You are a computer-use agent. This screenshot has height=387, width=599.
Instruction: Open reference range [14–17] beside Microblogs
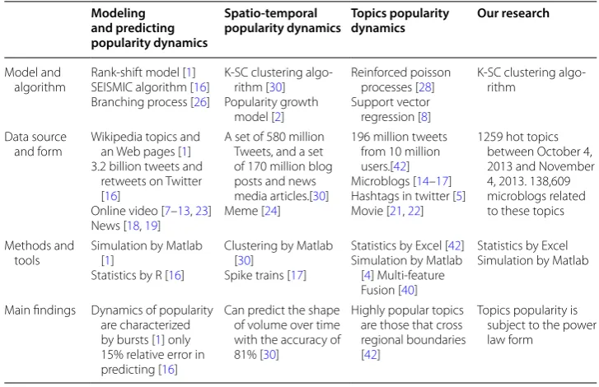coord(432,181)
